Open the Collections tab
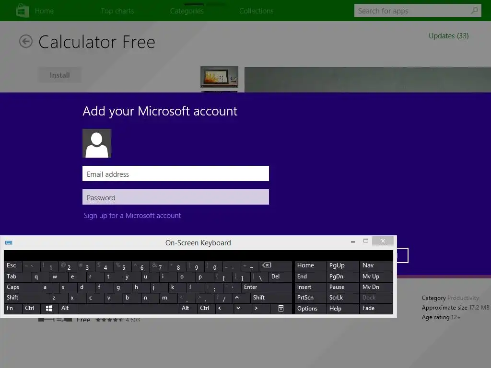The height and width of the screenshot is (368, 491). [x=257, y=11]
